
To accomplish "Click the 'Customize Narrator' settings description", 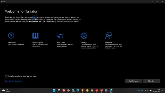I will 89,46.
